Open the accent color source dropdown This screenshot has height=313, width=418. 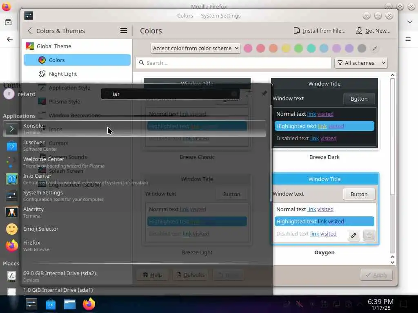tap(196, 48)
